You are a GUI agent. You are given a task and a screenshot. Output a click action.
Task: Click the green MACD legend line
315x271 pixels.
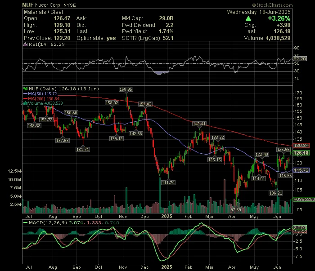pyautogui.click(x=26, y=222)
